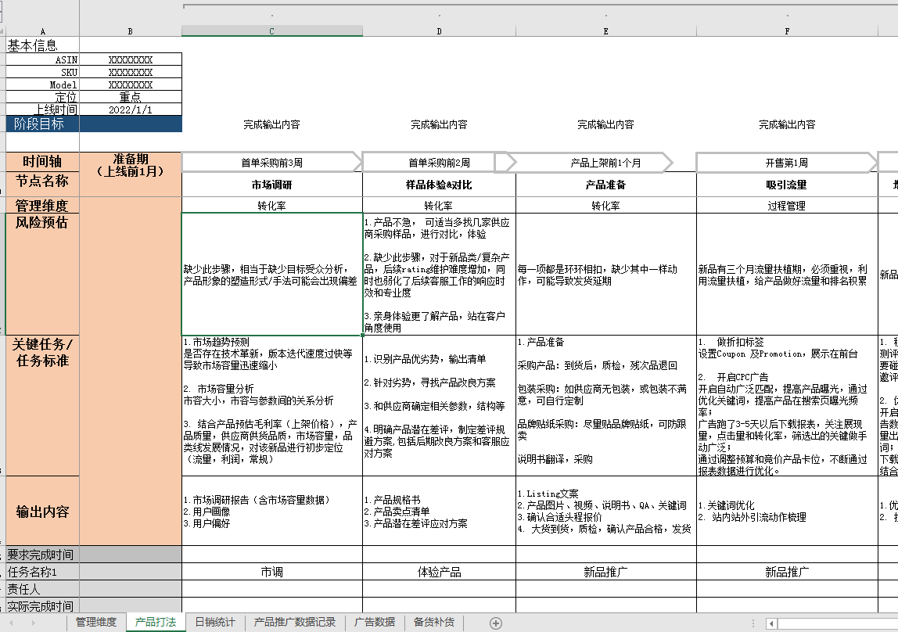
Task: Select the ASIN value cell showing XXXXXXXX
Action: pos(129,58)
